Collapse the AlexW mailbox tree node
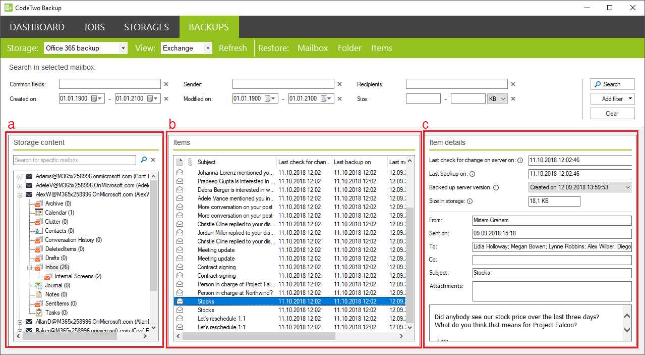The width and height of the screenshot is (645, 355). point(20,194)
